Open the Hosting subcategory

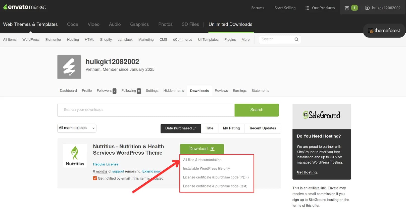point(73,40)
